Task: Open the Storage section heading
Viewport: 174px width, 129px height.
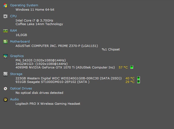Action: click(16, 74)
